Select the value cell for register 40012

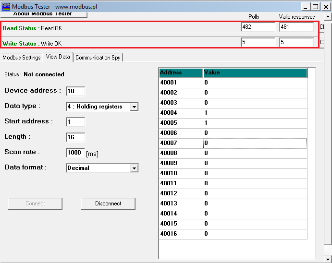[255, 193]
